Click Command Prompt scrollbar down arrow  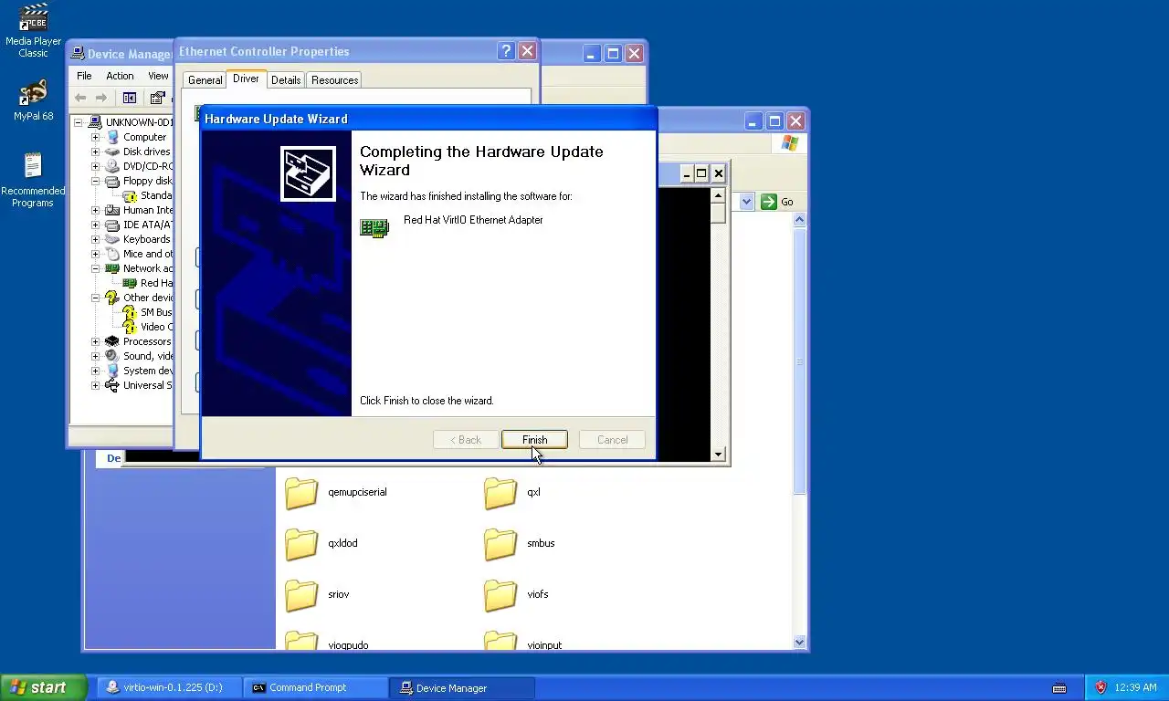719,455
